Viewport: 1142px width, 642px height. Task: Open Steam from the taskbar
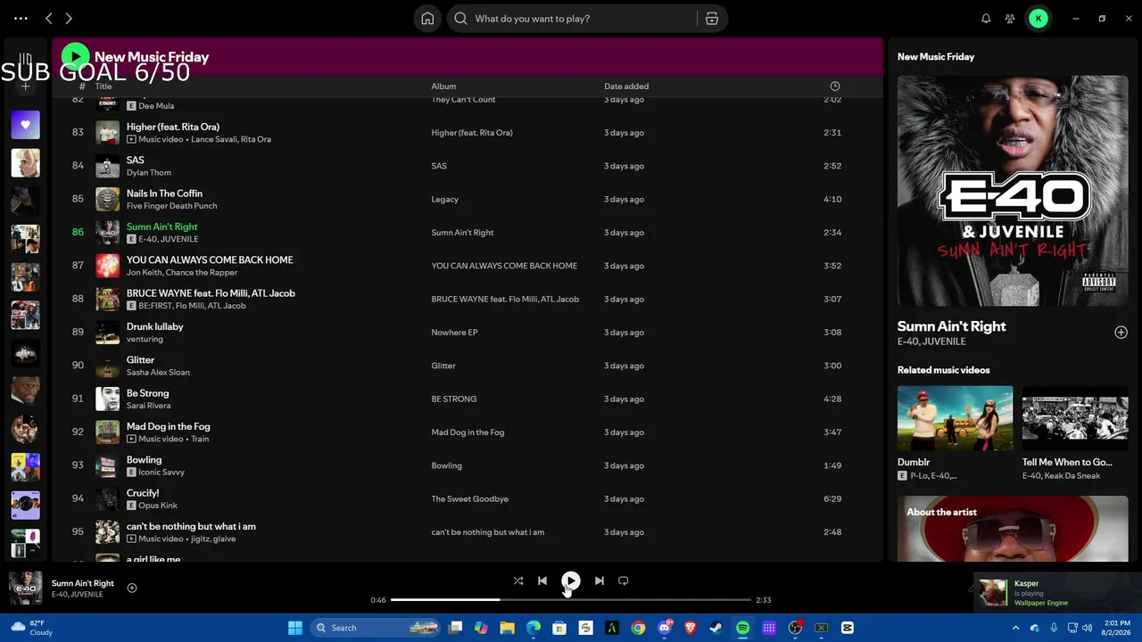click(x=716, y=628)
